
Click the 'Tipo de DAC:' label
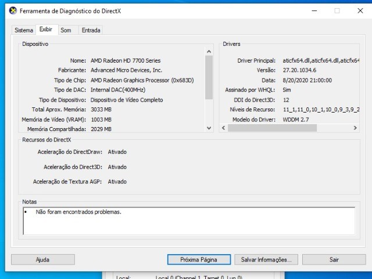click(x=70, y=90)
